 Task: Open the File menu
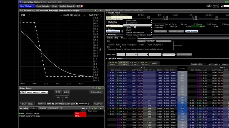(x=45, y=2)
